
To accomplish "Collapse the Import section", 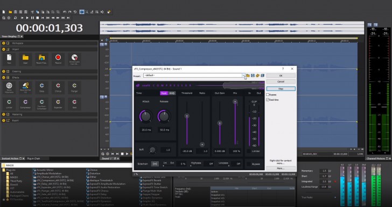I will pos(3,49).
